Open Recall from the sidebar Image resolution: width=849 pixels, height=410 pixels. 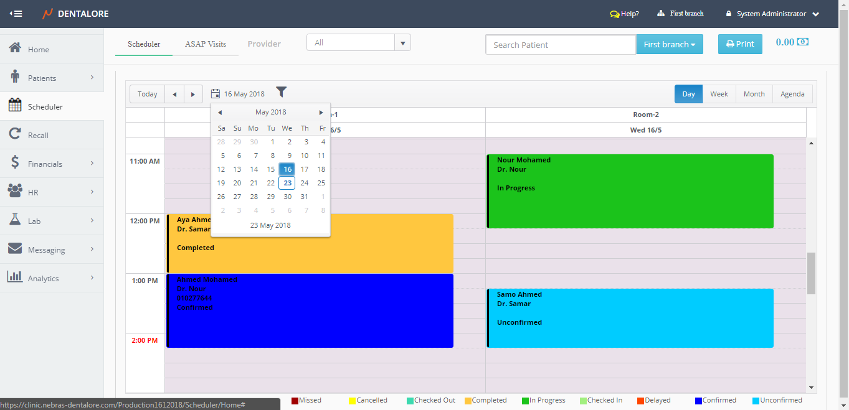tap(38, 135)
